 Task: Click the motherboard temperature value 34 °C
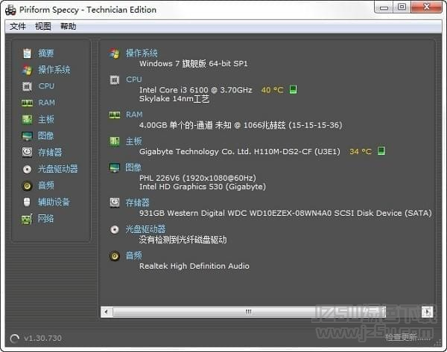pyautogui.click(x=361, y=151)
